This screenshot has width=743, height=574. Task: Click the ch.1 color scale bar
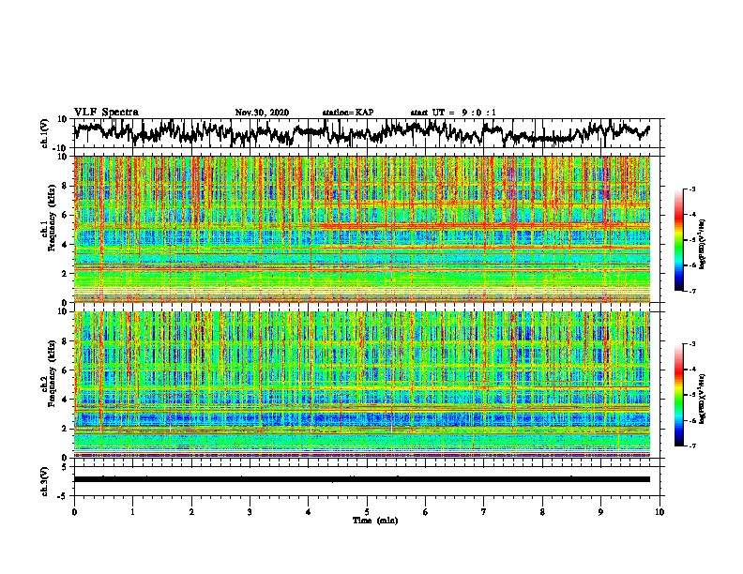click(679, 240)
